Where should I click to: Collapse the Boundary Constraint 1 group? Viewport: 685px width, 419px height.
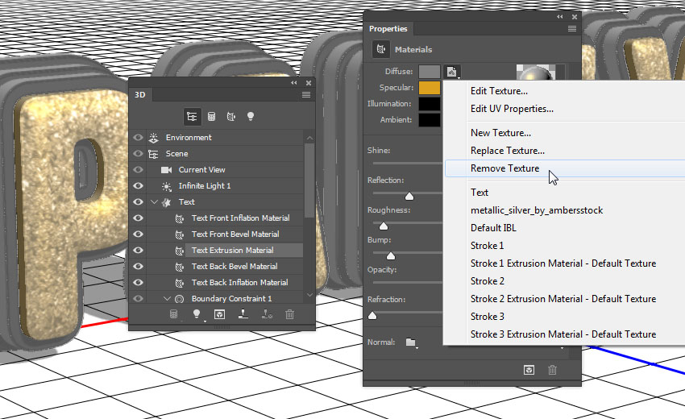click(167, 299)
